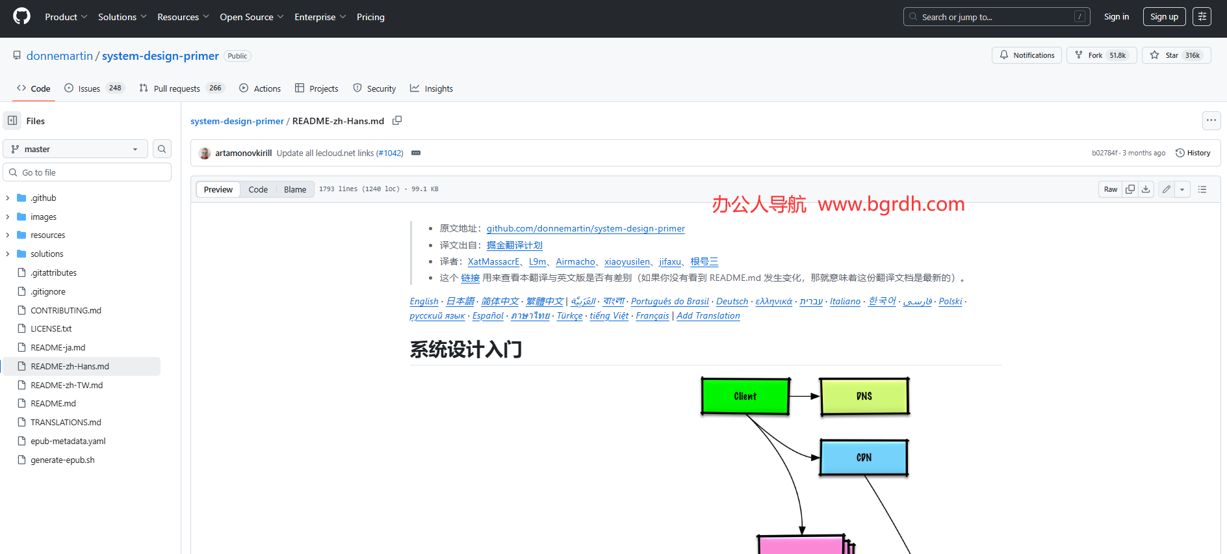Screen dimensions: 1227x554
Task: Open the more file actions ellipsis menu
Action: coord(1211,120)
